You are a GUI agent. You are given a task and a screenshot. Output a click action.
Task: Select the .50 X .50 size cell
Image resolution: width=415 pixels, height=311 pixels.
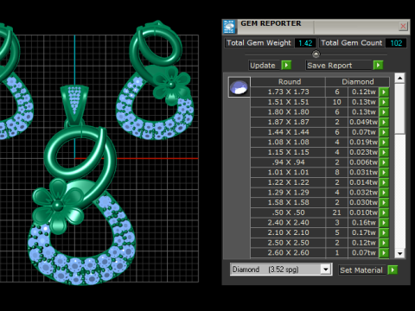(x=288, y=213)
